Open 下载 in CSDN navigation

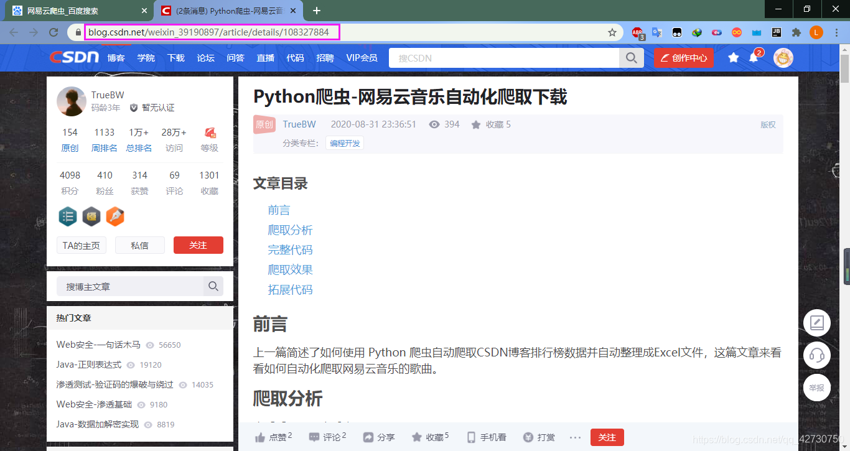(176, 58)
